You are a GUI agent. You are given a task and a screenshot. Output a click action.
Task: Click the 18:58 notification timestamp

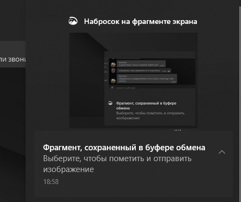coord(51,182)
